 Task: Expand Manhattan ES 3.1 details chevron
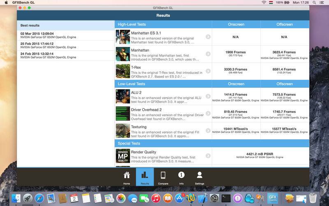pos(208,37)
